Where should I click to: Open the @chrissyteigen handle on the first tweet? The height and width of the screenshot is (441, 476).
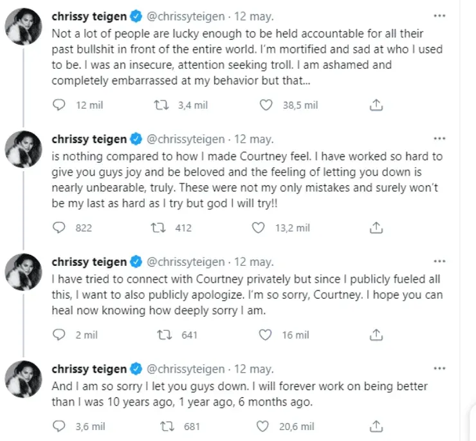coord(186,16)
